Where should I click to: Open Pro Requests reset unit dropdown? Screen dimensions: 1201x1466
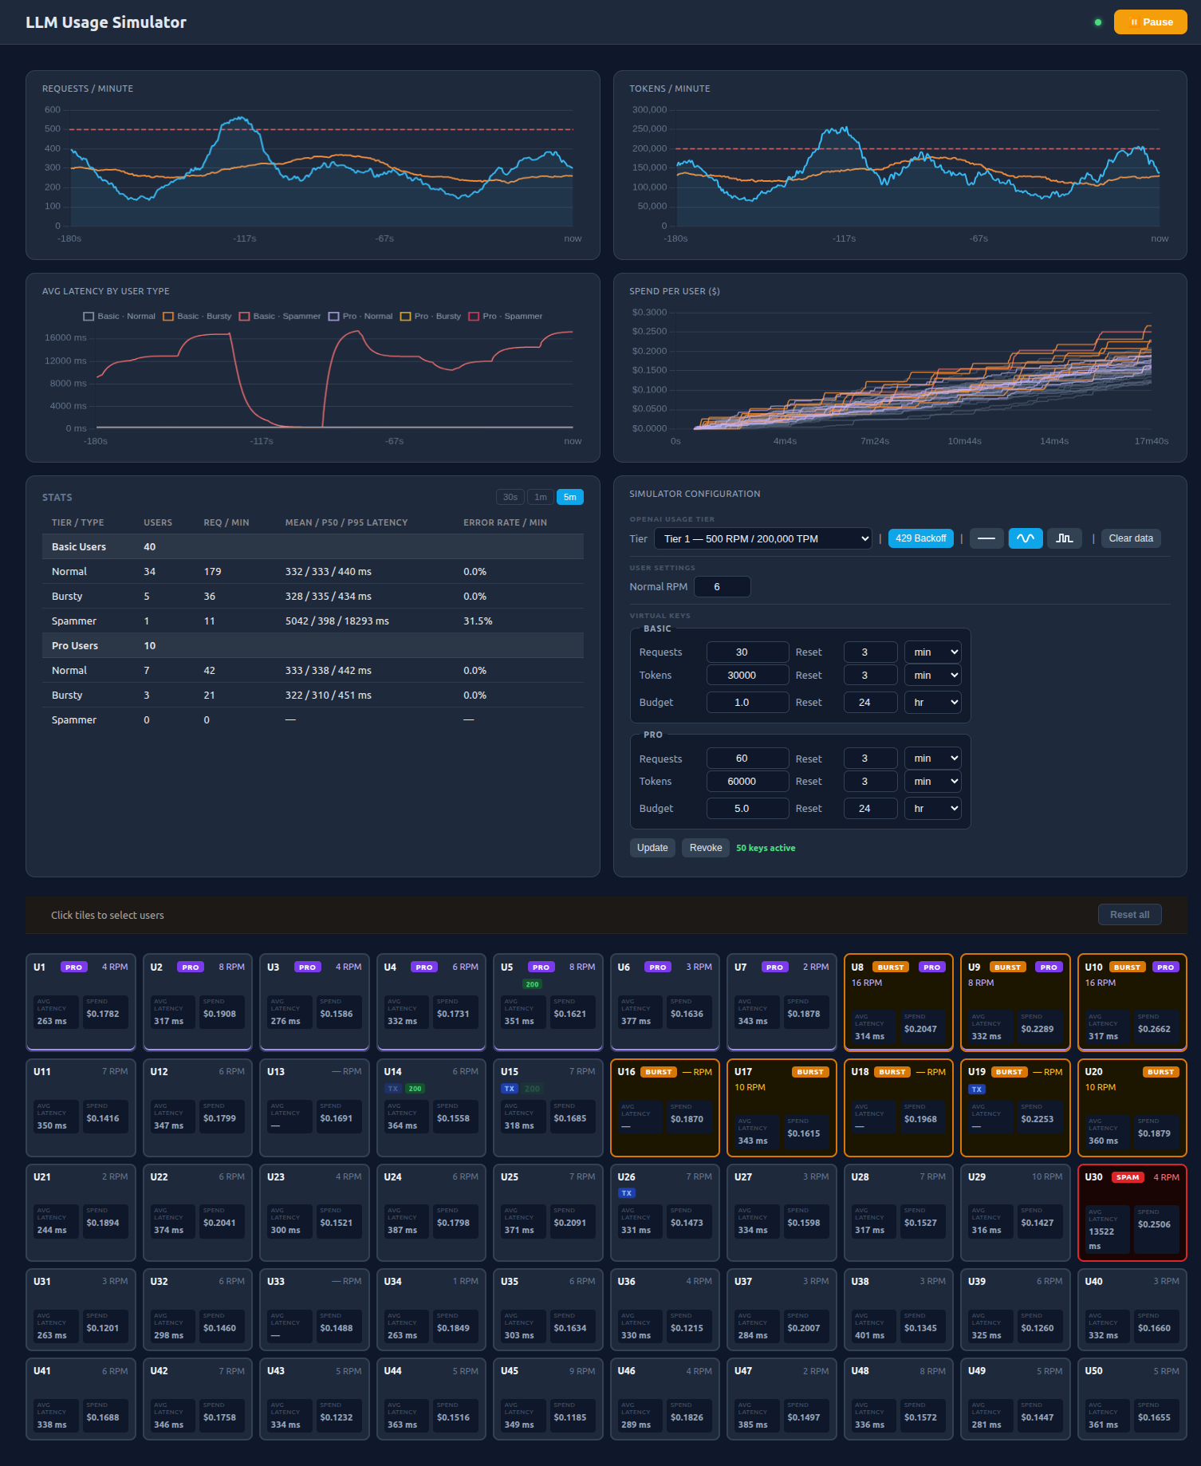pyautogui.click(x=932, y=759)
